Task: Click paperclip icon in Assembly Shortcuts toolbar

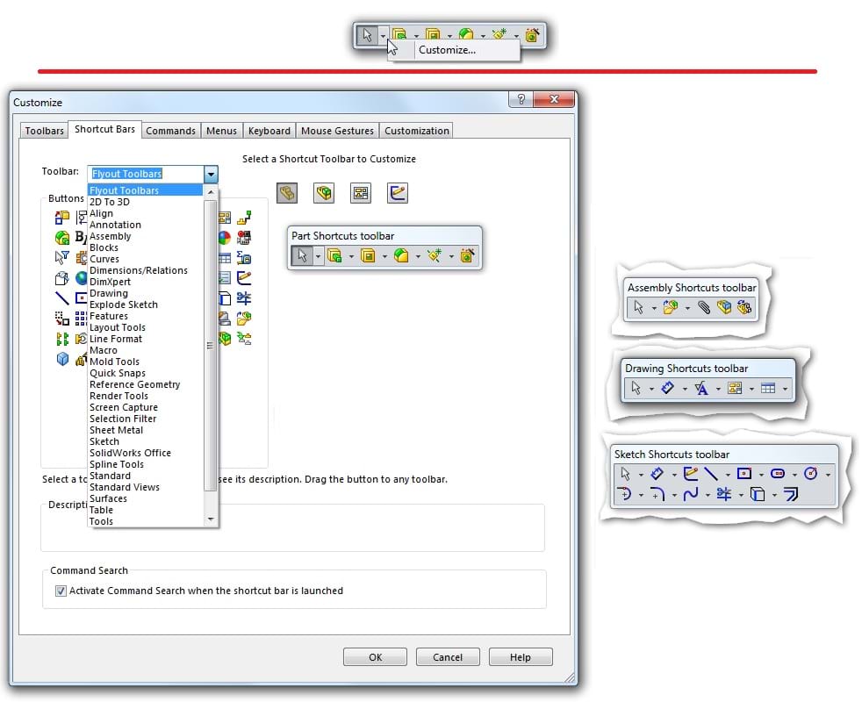Action: [x=703, y=308]
